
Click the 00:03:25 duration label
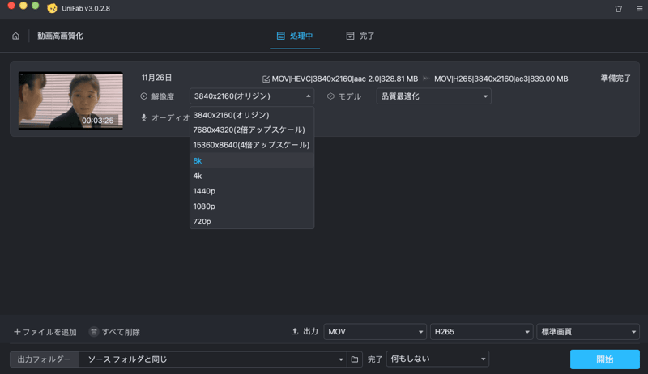[97, 121]
